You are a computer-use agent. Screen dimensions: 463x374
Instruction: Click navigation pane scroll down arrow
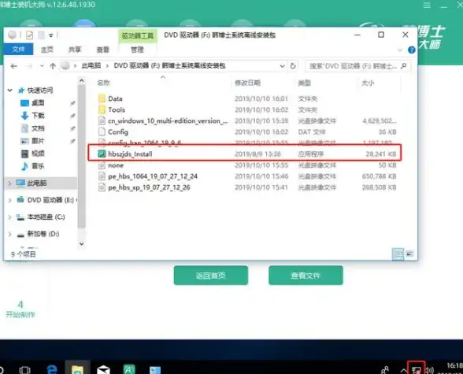click(82, 244)
